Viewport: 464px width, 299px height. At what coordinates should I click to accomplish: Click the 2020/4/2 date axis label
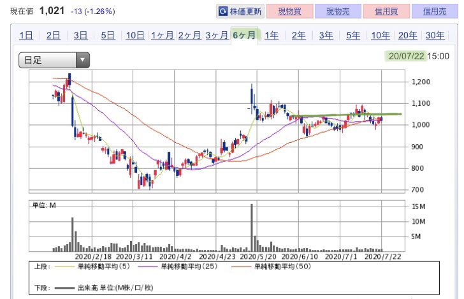pos(176,256)
